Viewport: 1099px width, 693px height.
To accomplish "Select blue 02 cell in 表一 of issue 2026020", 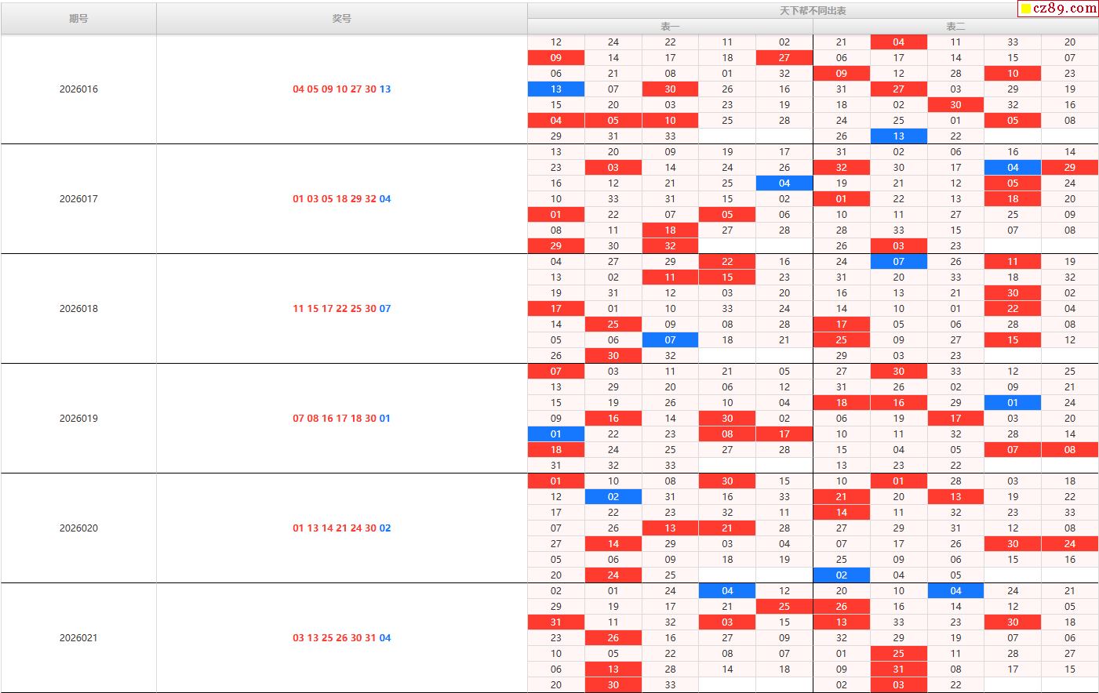I will [x=613, y=497].
